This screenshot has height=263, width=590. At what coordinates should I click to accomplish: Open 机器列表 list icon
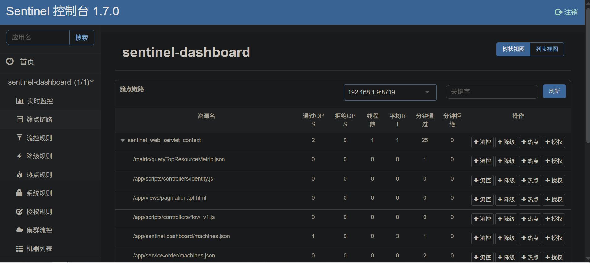19,249
